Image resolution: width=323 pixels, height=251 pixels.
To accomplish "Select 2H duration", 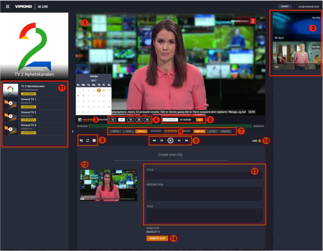I will (139, 120).
